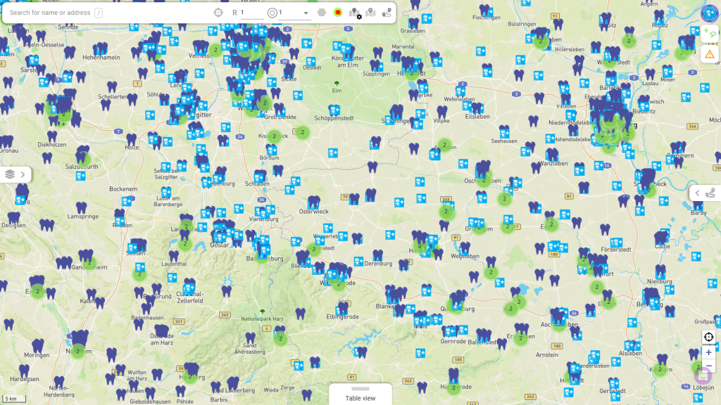Zoom in with the plus button
Image resolution: width=721 pixels, height=405 pixels.
tap(708, 352)
